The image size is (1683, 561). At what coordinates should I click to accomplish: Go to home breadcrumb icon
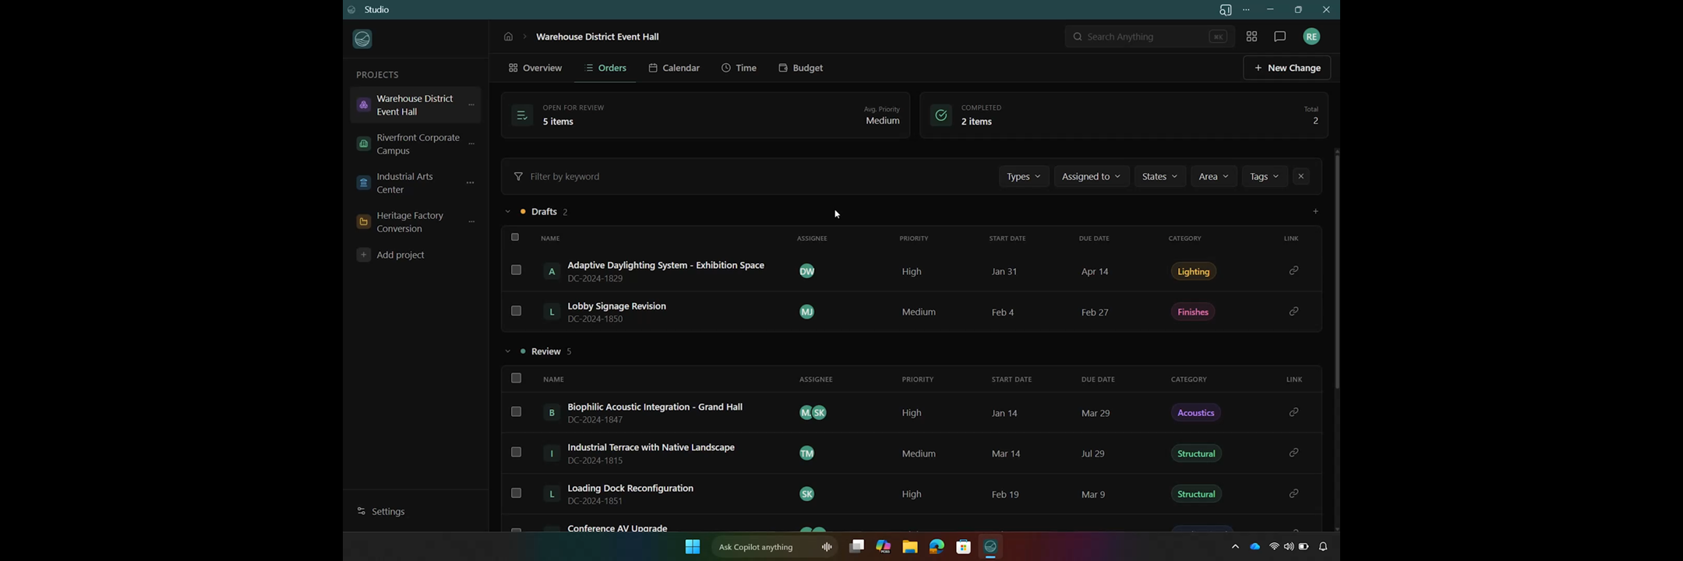(x=508, y=37)
